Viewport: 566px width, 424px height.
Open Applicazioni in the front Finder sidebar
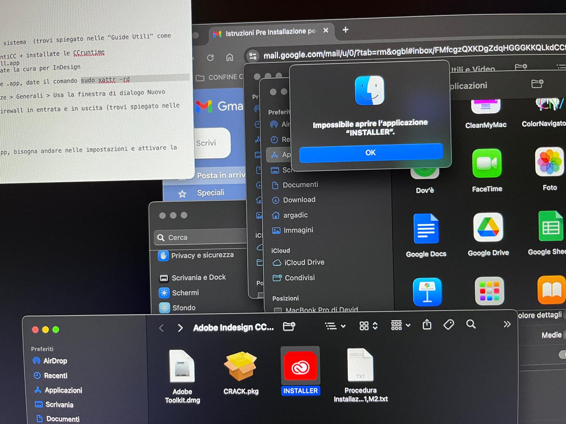point(58,390)
